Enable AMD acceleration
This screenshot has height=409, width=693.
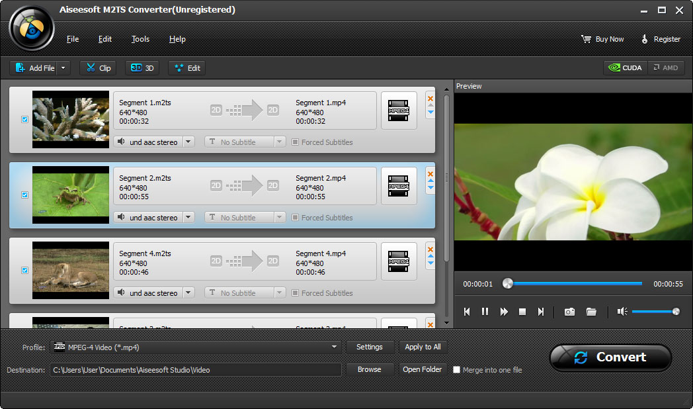pyautogui.click(x=666, y=68)
